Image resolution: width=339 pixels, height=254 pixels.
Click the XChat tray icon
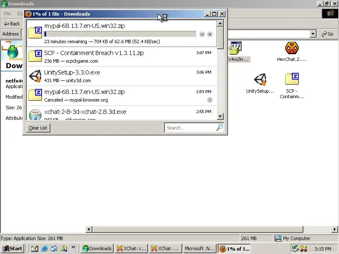(x=303, y=248)
